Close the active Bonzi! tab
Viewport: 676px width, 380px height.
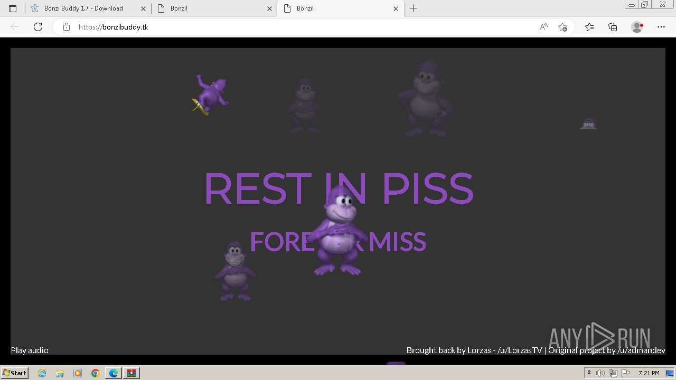[x=396, y=8]
